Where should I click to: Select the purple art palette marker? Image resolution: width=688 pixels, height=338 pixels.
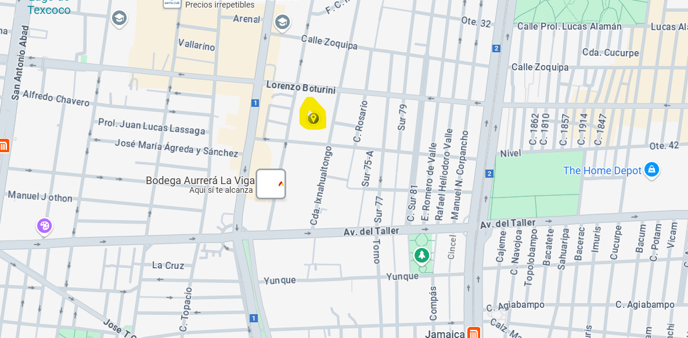44,227
